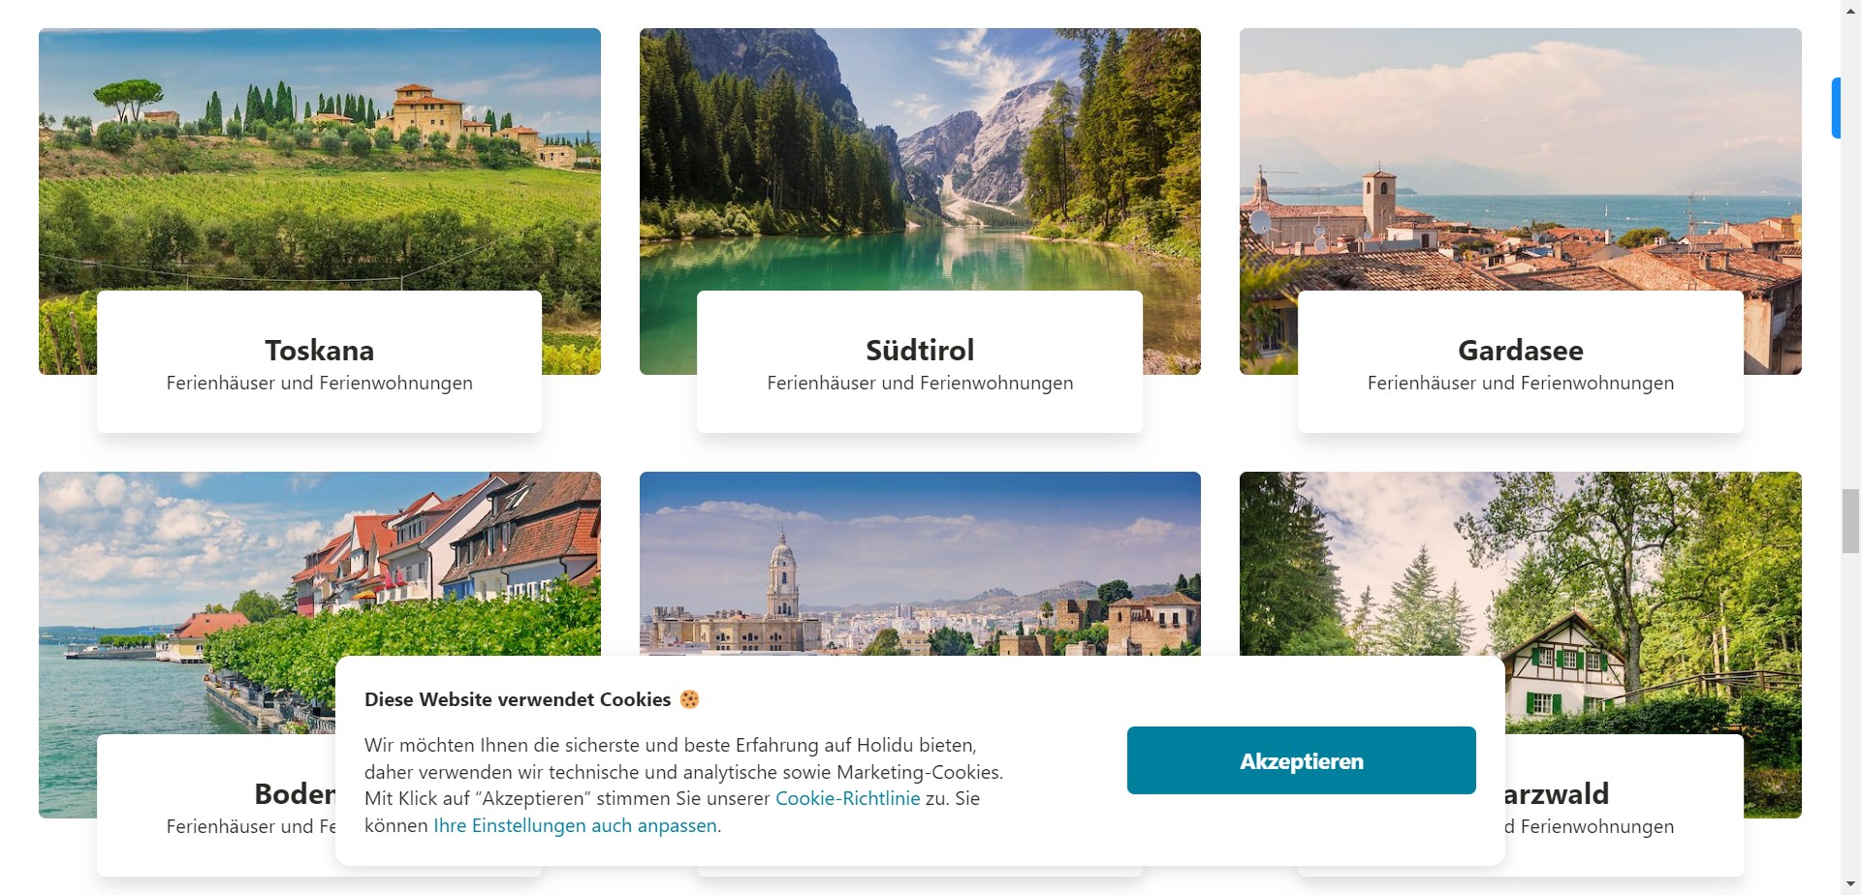Open the Cookie-Richtlinie link
Viewport: 1861px width, 895px height.
(x=847, y=798)
